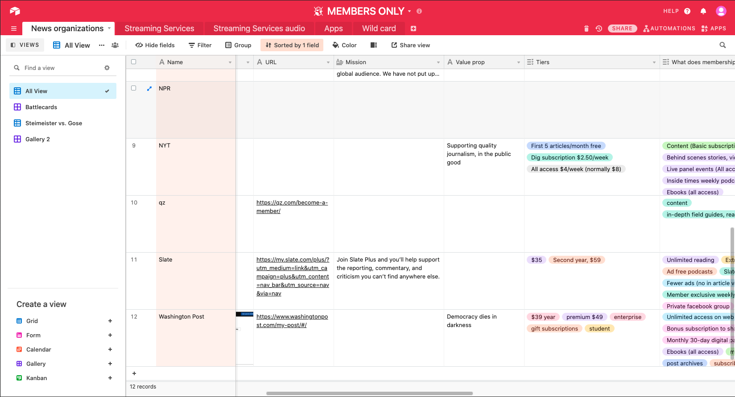The image size is (735, 397).
Task: Open Automations panel
Action: pyautogui.click(x=669, y=29)
